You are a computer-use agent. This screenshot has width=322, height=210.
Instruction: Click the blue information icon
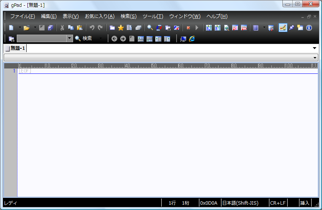pyautogui.click(x=309, y=28)
